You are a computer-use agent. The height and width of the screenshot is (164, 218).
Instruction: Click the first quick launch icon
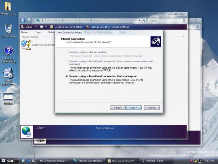coord(24,161)
